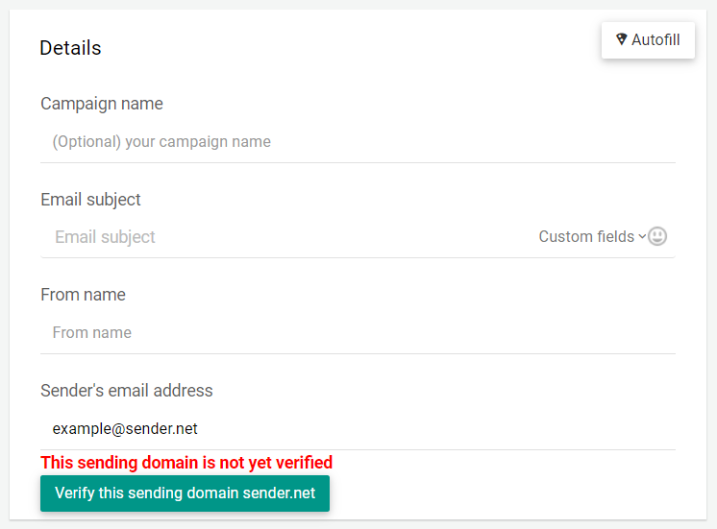
Task: Click the Details section heading
Action: [70, 48]
